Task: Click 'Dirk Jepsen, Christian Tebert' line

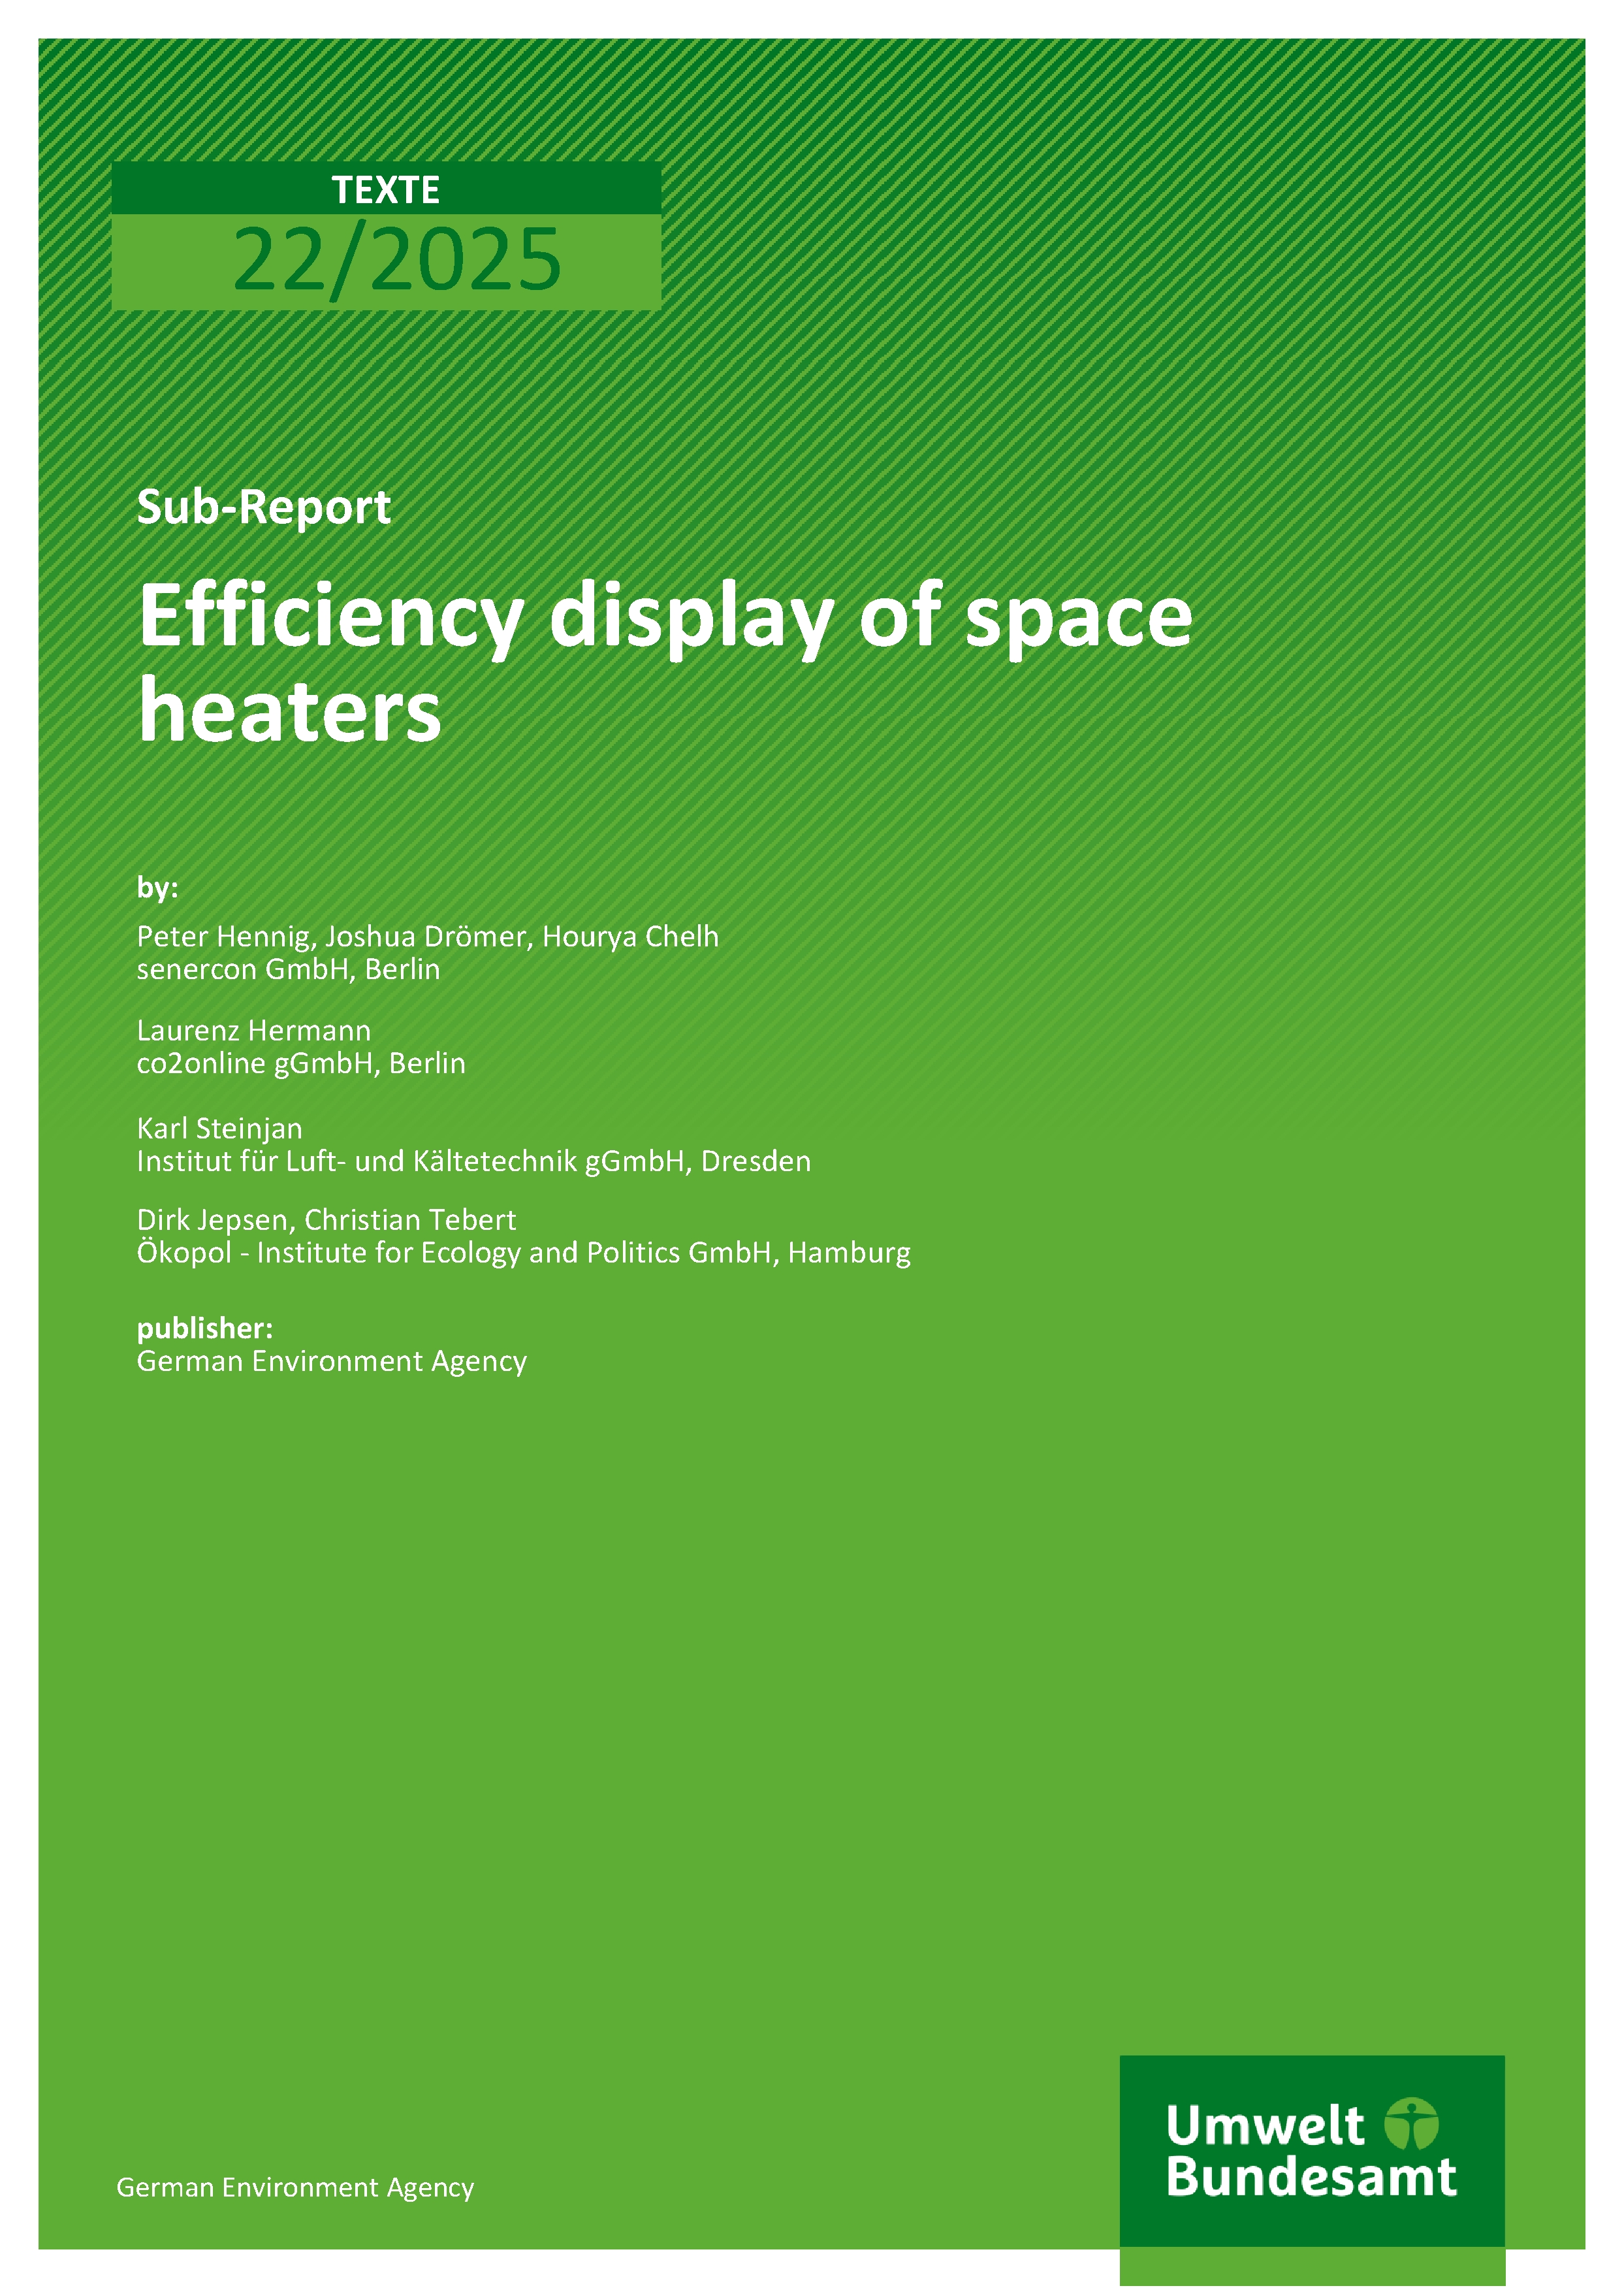Action: (326, 1220)
